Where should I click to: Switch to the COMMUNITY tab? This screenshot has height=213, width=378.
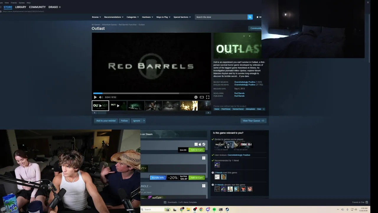tap(37, 7)
